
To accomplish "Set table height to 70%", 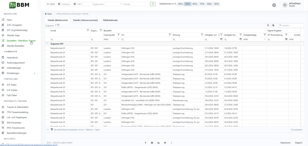I will [x=202, y=4].
